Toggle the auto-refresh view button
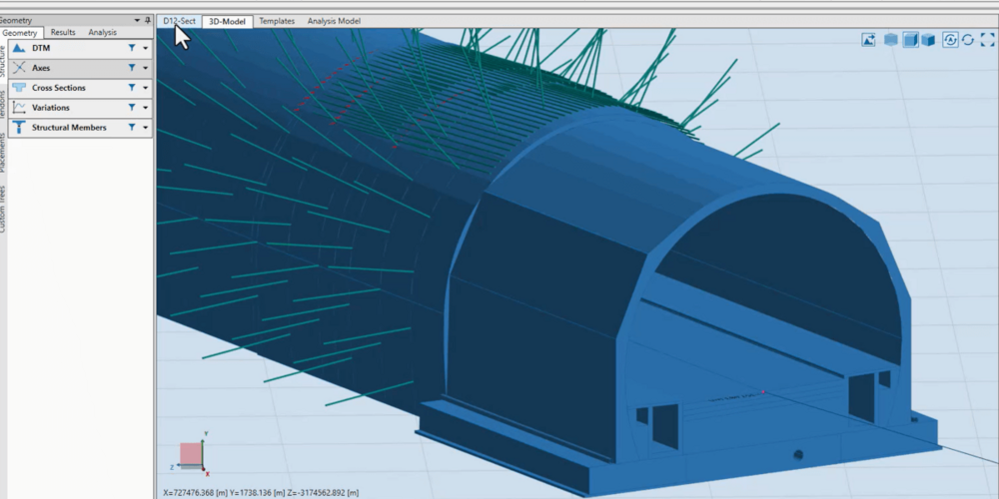 950,40
